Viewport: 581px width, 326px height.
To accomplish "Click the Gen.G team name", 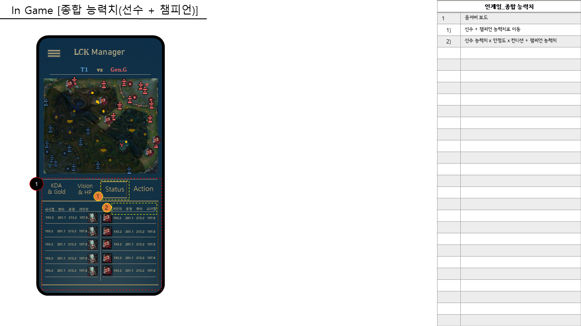I will click(119, 70).
